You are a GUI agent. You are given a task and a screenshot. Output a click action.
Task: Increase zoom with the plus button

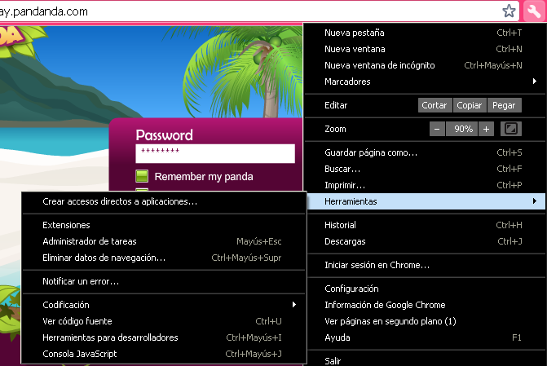coord(486,129)
